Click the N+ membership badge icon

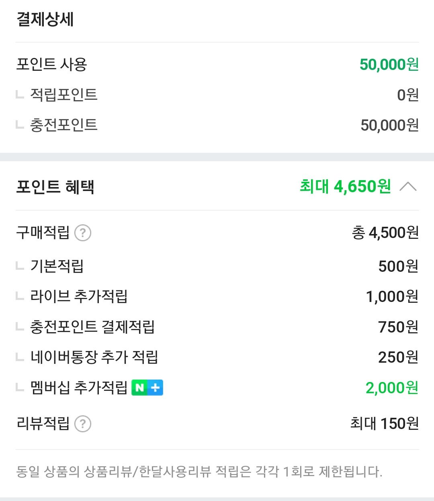pyautogui.click(x=147, y=388)
